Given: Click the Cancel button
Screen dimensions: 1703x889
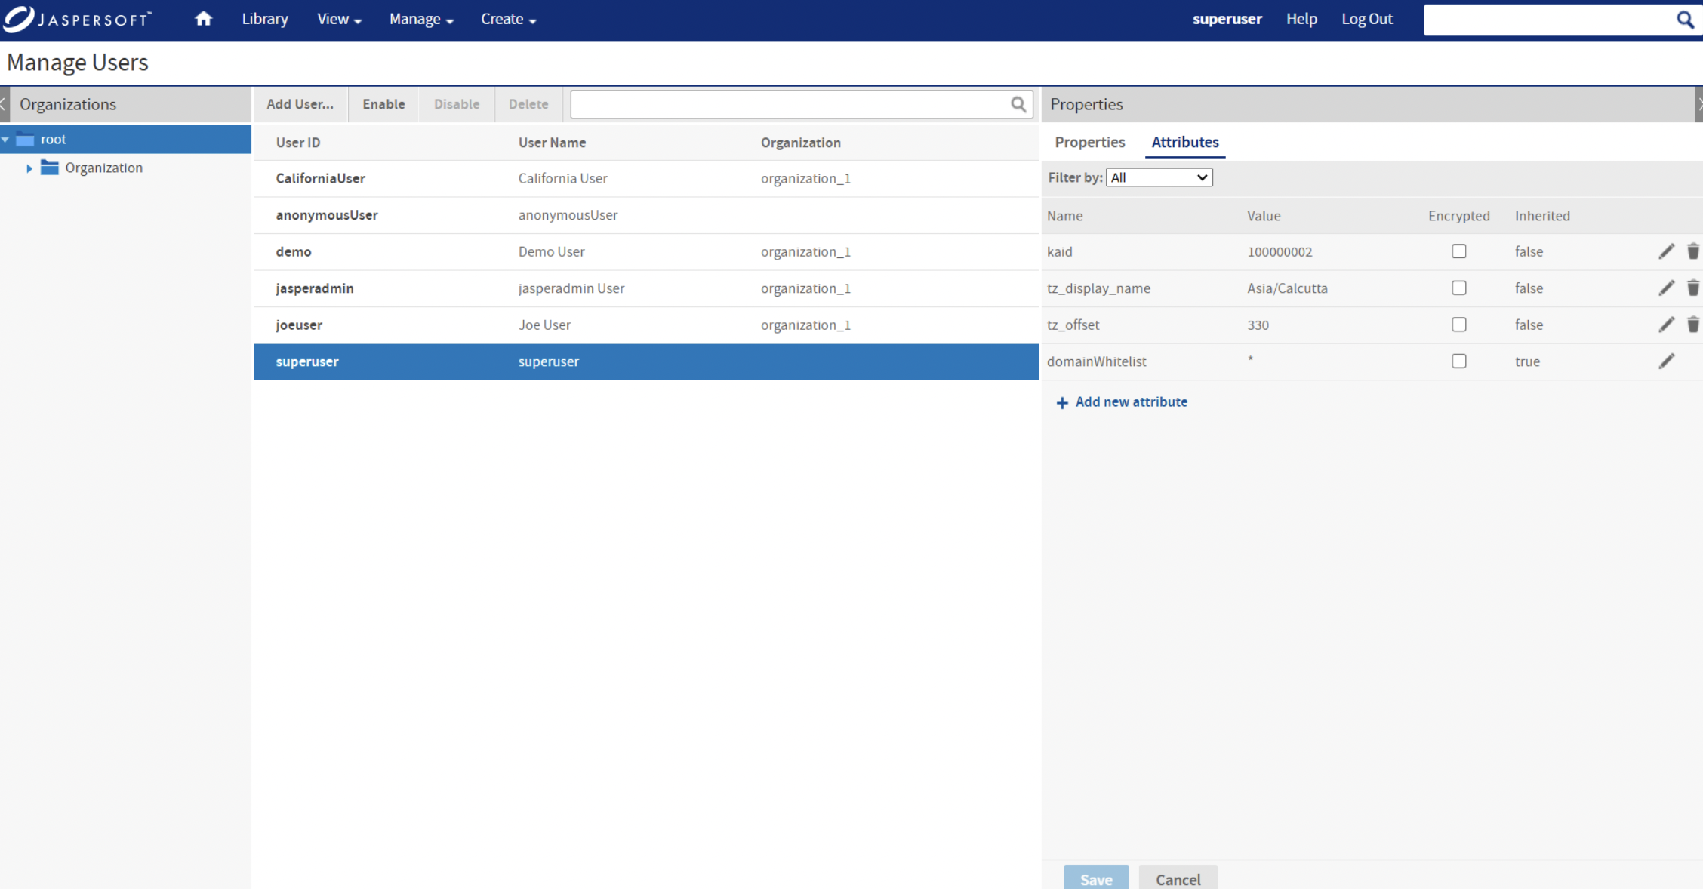Looking at the screenshot, I should tap(1177, 878).
